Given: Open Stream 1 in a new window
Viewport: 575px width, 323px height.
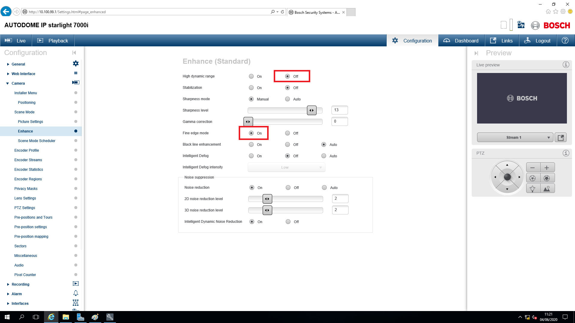Looking at the screenshot, I should pos(561,137).
